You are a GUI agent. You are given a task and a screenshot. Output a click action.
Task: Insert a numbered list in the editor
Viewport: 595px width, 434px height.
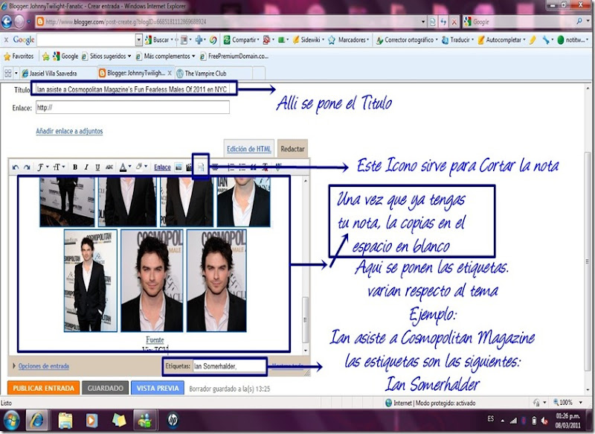pos(231,167)
